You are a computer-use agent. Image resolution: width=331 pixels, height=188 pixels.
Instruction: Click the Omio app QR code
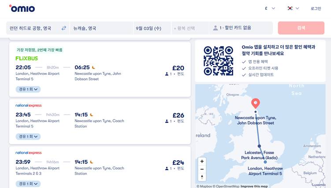(218, 61)
